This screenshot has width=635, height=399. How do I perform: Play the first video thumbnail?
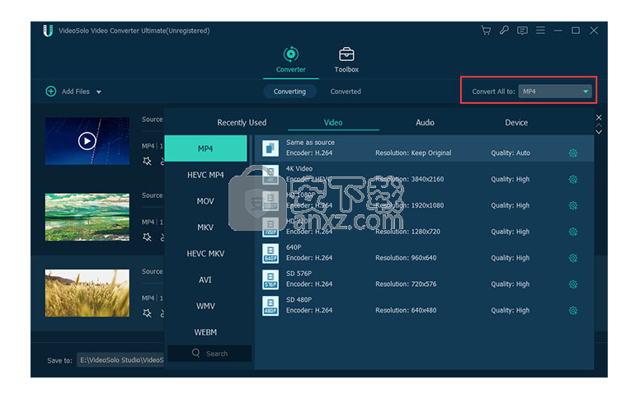pyautogui.click(x=87, y=141)
